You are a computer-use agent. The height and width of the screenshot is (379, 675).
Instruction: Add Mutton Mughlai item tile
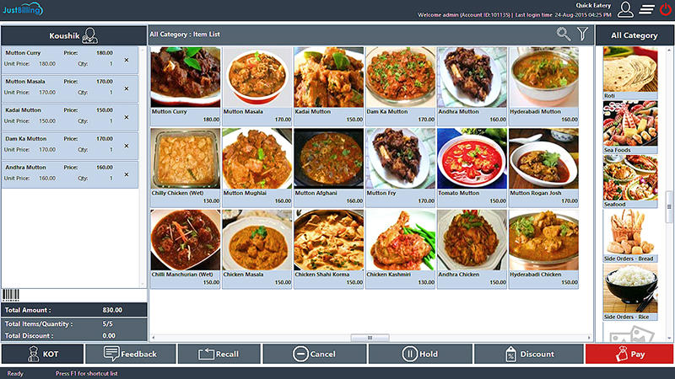pos(257,168)
